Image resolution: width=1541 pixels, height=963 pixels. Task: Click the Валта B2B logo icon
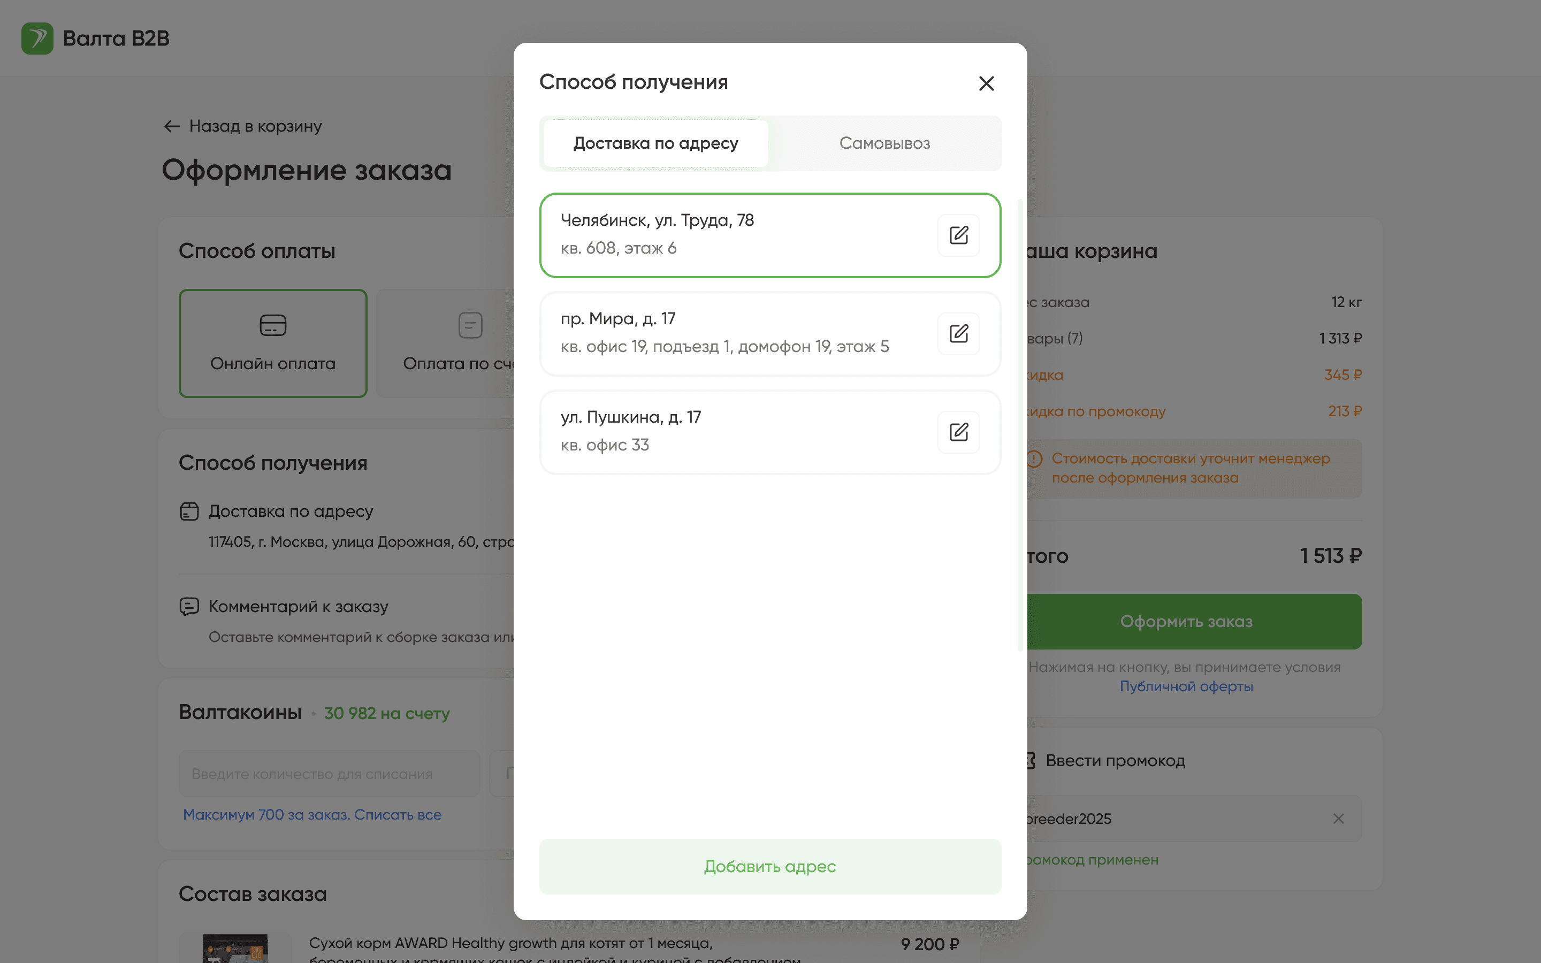pos(37,38)
